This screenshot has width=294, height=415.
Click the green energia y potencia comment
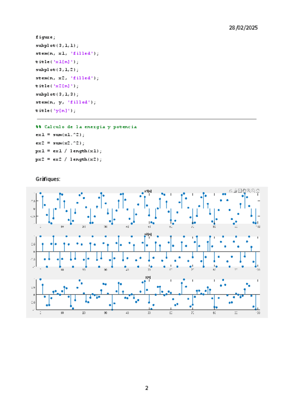pyautogui.click(x=86, y=127)
